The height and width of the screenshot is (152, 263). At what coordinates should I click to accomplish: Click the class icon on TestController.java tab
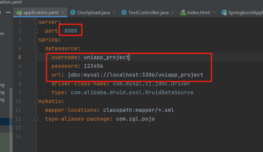pyautogui.click(x=124, y=13)
